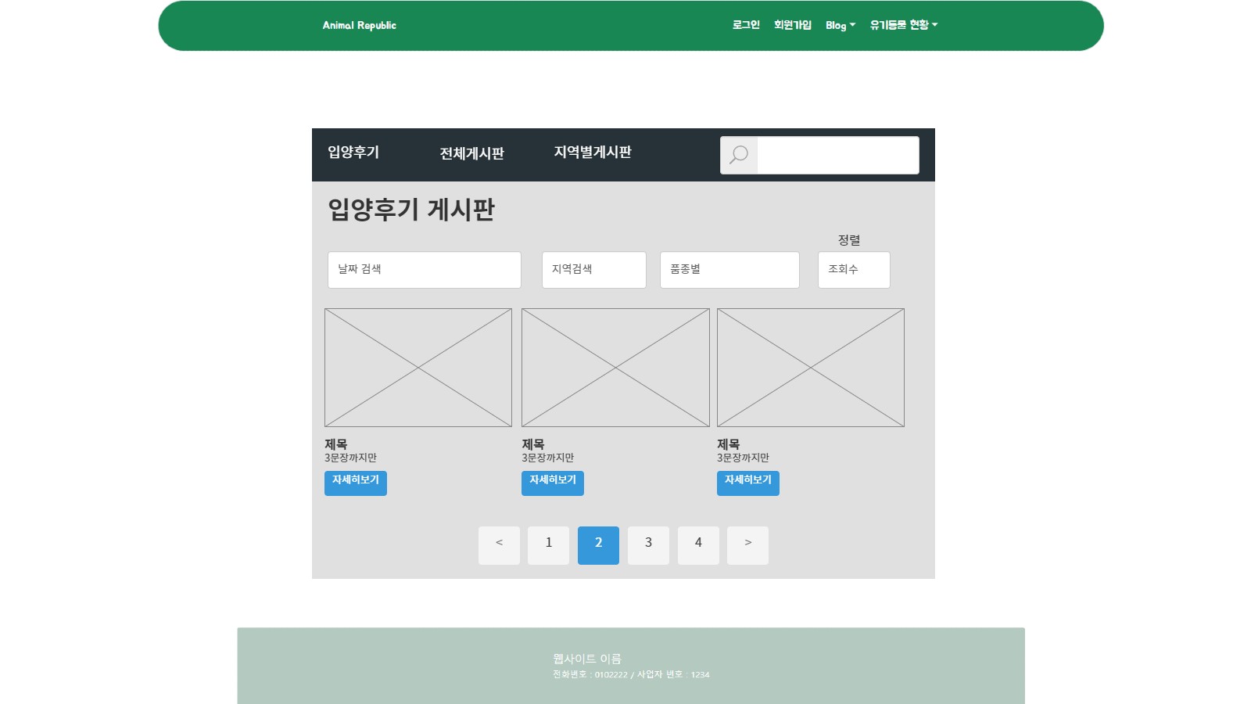
Task: Click inside the top search input box
Action: [x=837, y=155]
